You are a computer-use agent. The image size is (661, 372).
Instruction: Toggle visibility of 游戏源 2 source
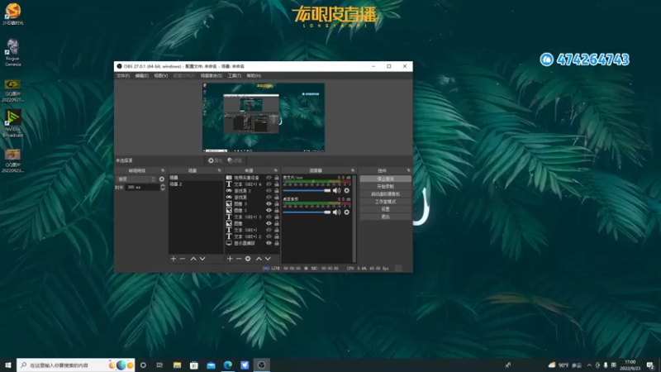pos(269,191)
